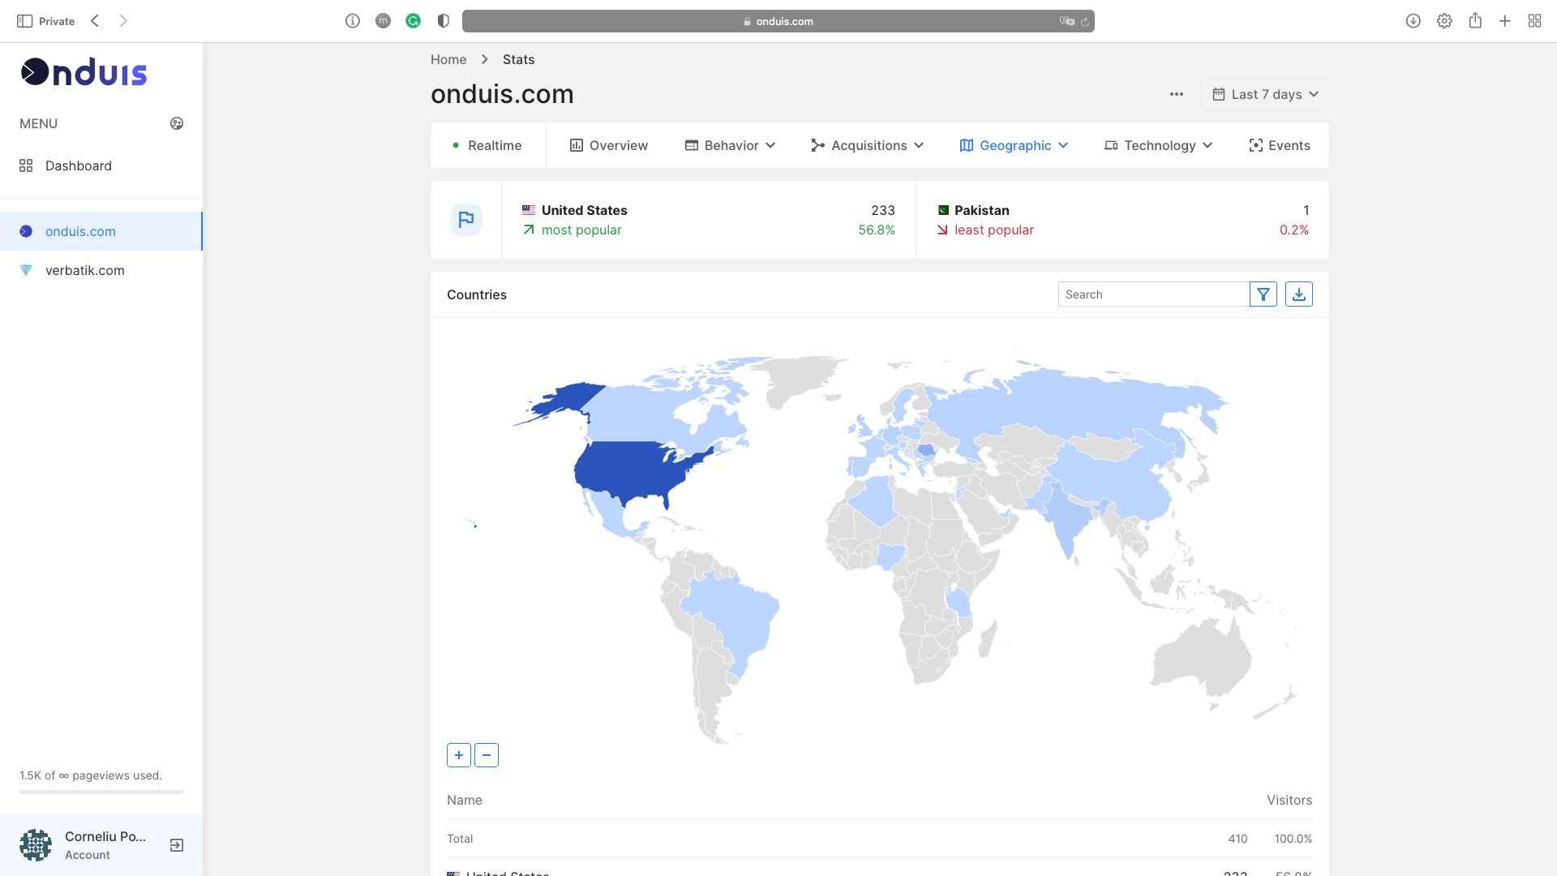Click the United States most popular entry
Image resolution: width=1557 pixels, height=876 pixels.
(709, 220)
